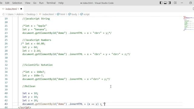This screenshot has height=109, width=194.
Task: Open the Go menu
Action: pyautogui.click(x=35, y=3)
